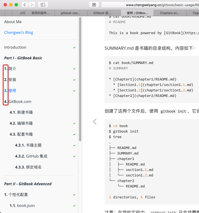Click the reader view toolbar icon
This screenshot has width=199, height=213.
click(x=94, y=5)
